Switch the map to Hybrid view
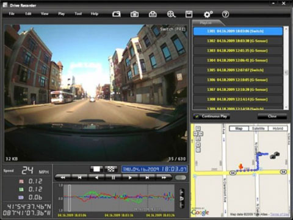 (278, 129)
